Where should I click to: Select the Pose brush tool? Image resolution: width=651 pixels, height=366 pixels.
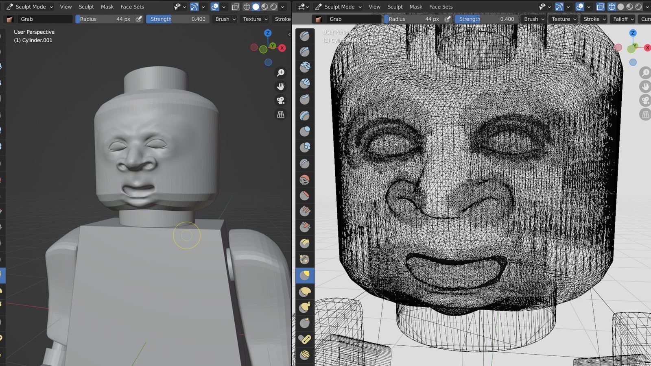coord(305,339)
